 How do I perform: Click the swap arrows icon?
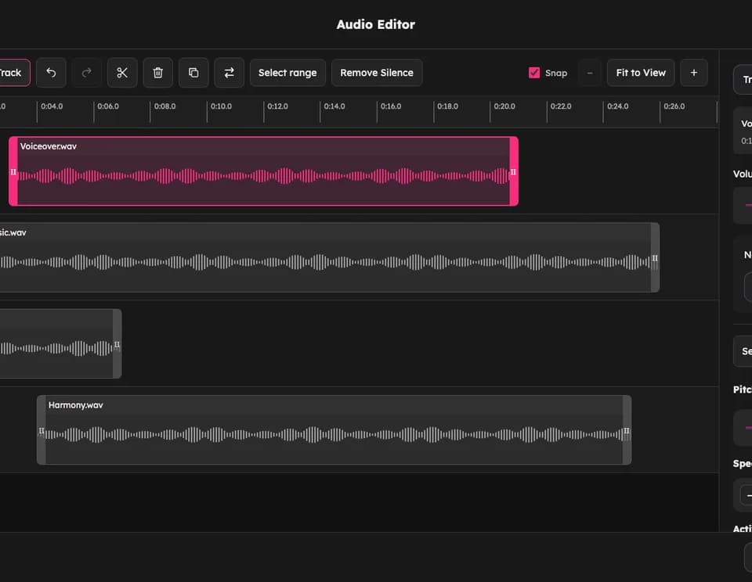[x=230, y=73]
